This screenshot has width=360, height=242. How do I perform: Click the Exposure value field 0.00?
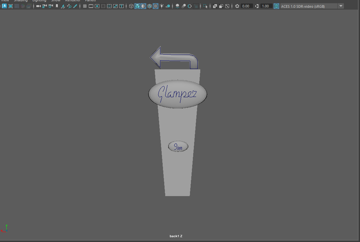tap(247, 6)
